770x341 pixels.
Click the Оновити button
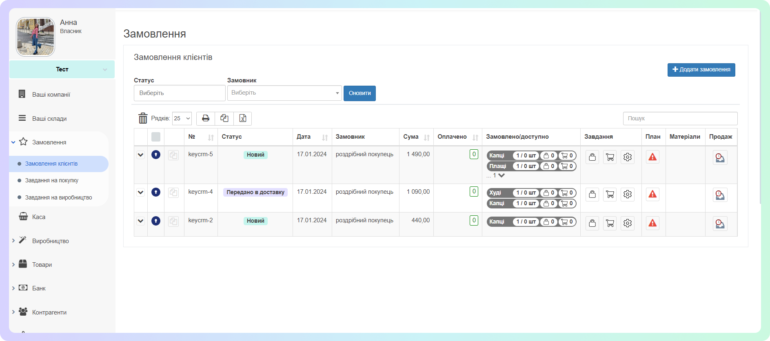pos(359,93)
